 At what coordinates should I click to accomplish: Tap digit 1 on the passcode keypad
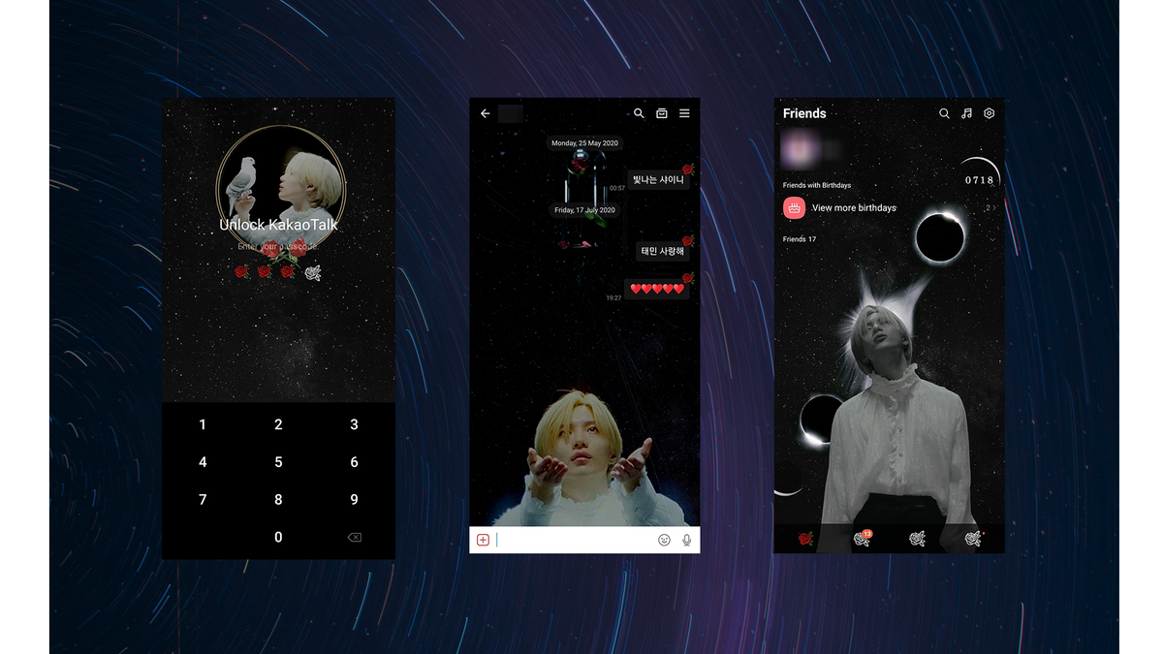pyautogui.click(x=203, y=424)
